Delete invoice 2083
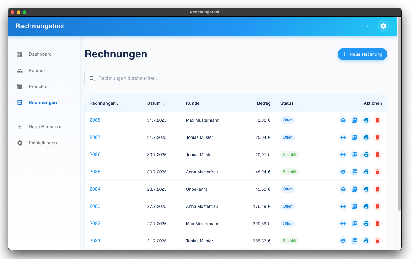This screenshot has width=412, height=259. click(x=378, y=206)
